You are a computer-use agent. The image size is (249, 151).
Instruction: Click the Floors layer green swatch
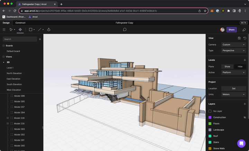[210, 124]
